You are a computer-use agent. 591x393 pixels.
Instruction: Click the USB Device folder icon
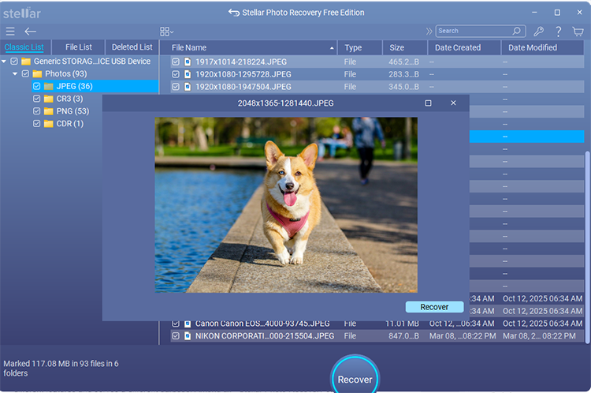point(26,61)
